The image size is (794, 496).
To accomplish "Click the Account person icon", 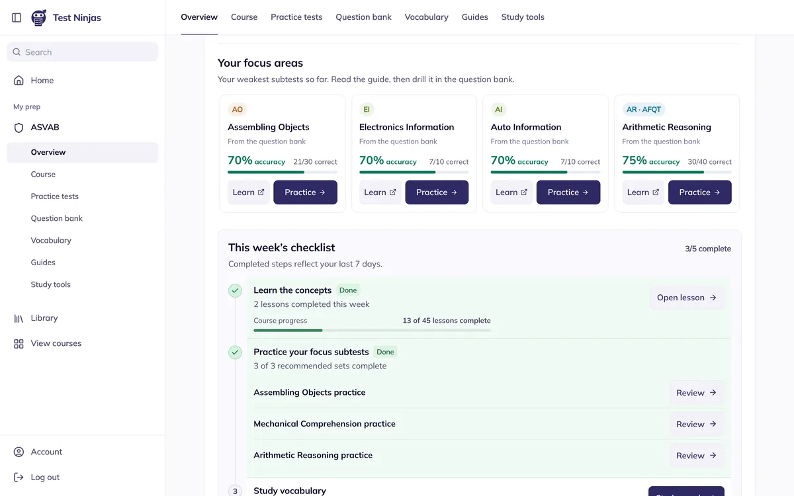I will [19, 452].
